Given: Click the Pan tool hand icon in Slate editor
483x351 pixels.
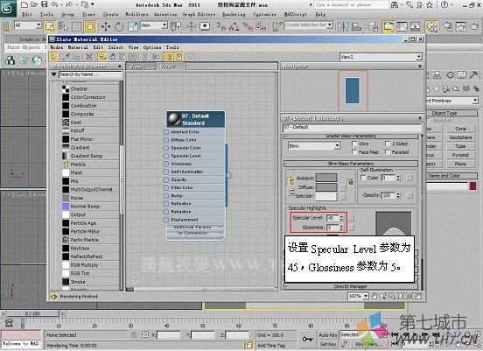Looking at the screenshot, I should [x=374, y=296].
